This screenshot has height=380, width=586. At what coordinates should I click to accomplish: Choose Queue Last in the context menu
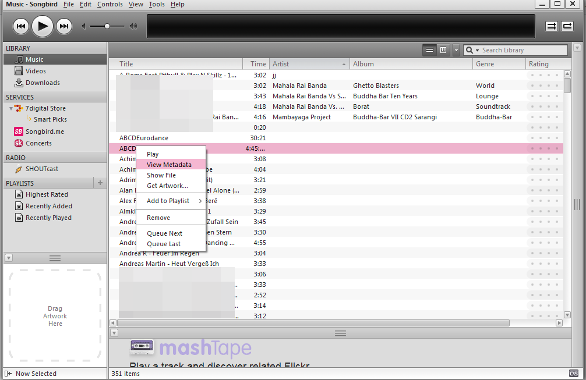[171, 244]
